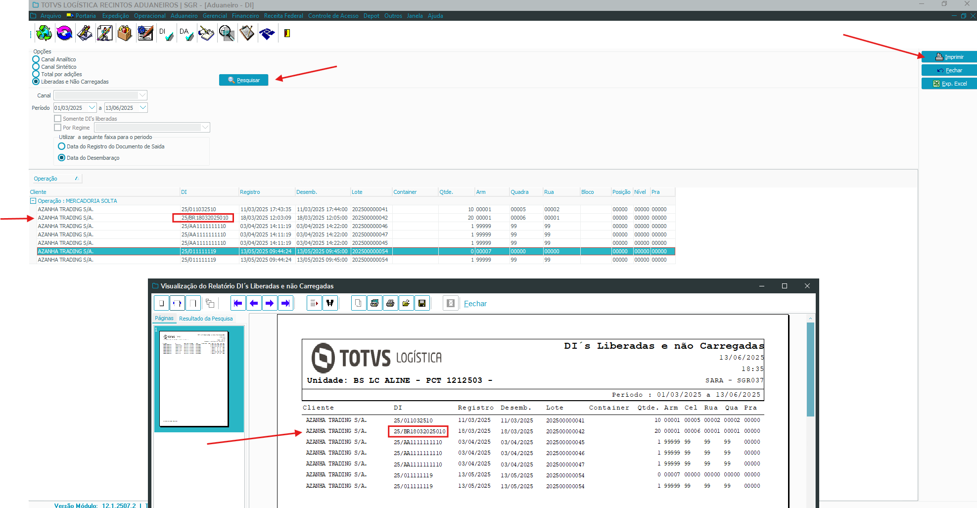Click the Imprimir button
The width and height of the screenshot is (977, 508).
pyautogui.click(x=949, y=57)
